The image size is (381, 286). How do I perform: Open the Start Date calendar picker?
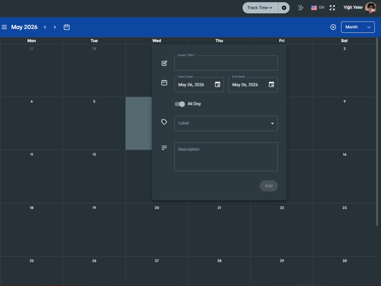pyautogui.click(x=218, y=84)
